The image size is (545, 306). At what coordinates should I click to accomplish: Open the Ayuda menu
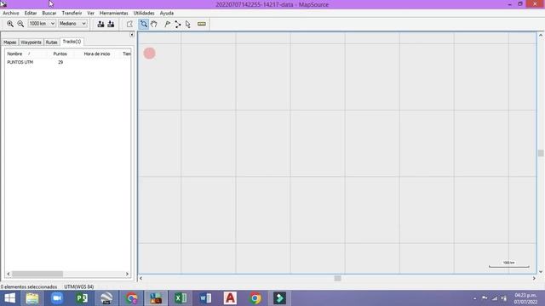pyautogui.click(x=167, y=13)
